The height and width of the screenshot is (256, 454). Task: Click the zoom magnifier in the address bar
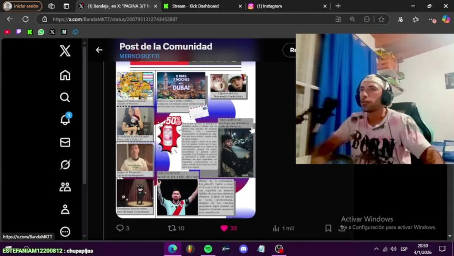pos(352,19)
